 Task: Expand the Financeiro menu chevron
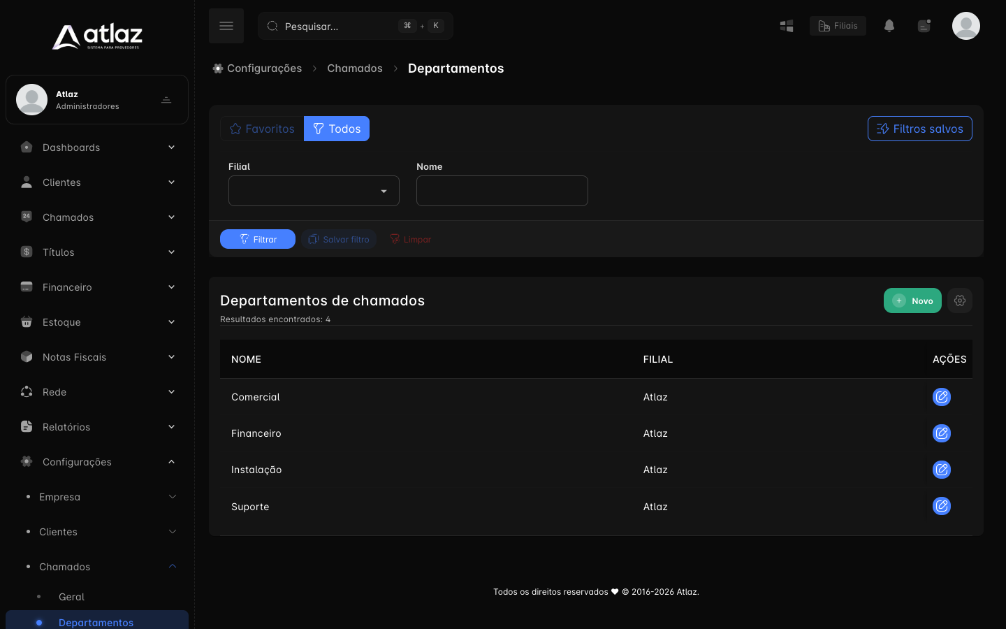171,287
